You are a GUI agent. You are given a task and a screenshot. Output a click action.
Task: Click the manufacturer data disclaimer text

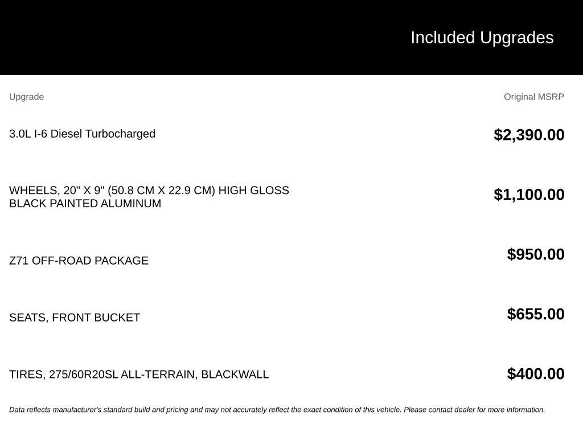(277, 410)
